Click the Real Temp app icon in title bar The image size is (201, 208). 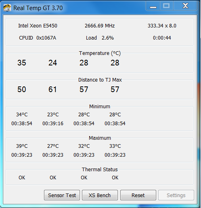(7, 8)
